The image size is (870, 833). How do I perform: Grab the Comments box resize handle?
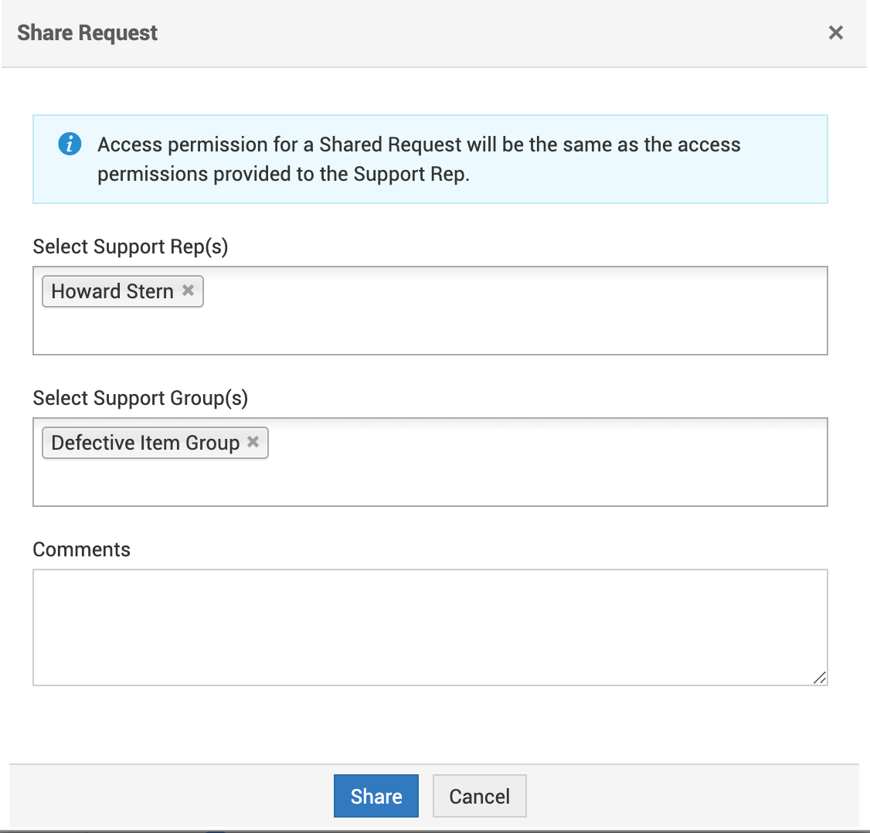(820, 678)
